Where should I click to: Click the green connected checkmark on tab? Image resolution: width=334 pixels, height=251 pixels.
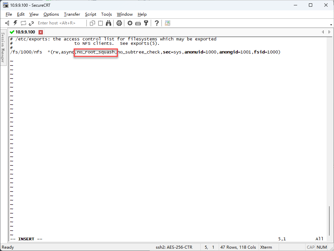click(x=12, y=32)
